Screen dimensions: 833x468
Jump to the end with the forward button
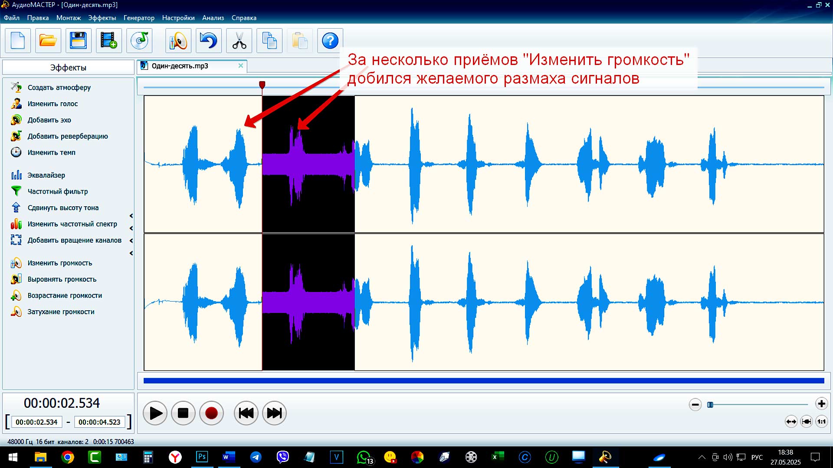[274, 413]
